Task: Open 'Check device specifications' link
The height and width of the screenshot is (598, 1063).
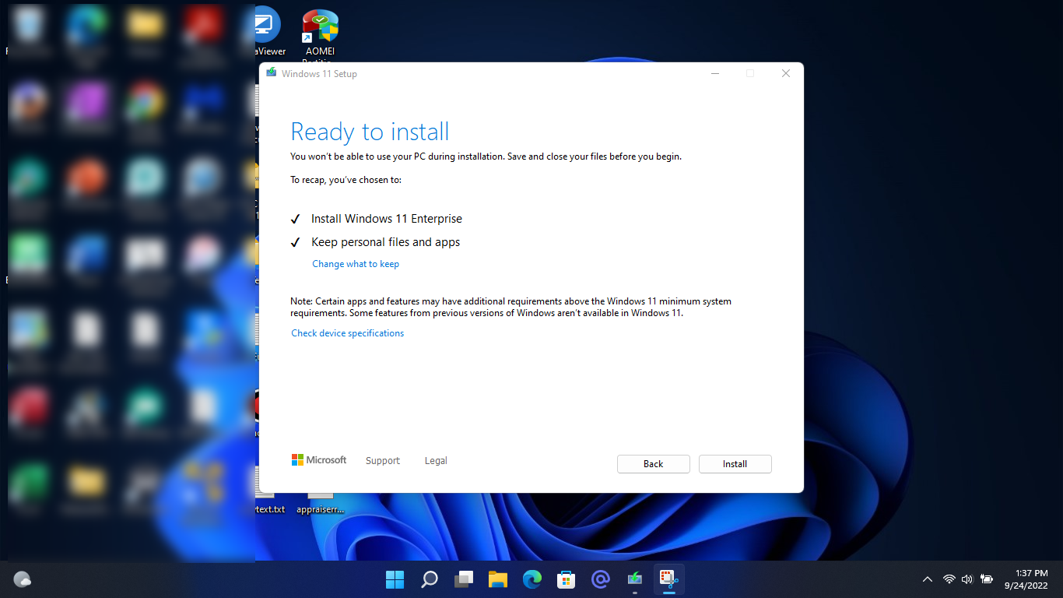Action: coord(348,333)
